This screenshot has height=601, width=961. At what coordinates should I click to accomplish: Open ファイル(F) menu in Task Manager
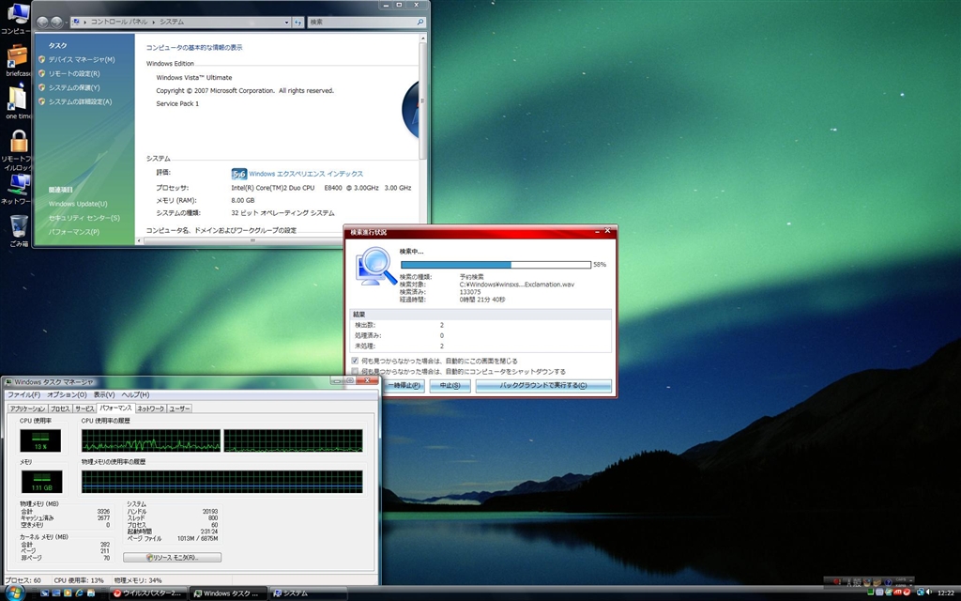pyautogui.click(x=23, y=395)
